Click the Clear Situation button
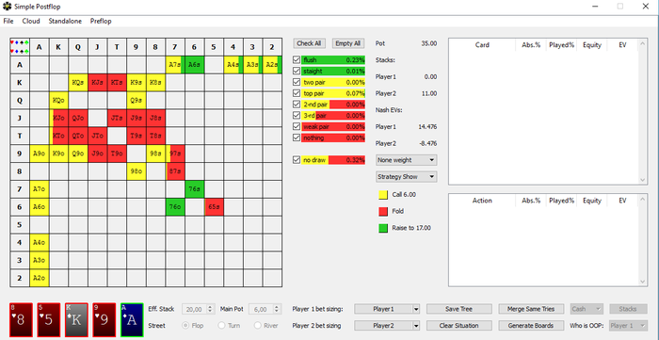The image size is (659, 340). [x=459, y=325]
